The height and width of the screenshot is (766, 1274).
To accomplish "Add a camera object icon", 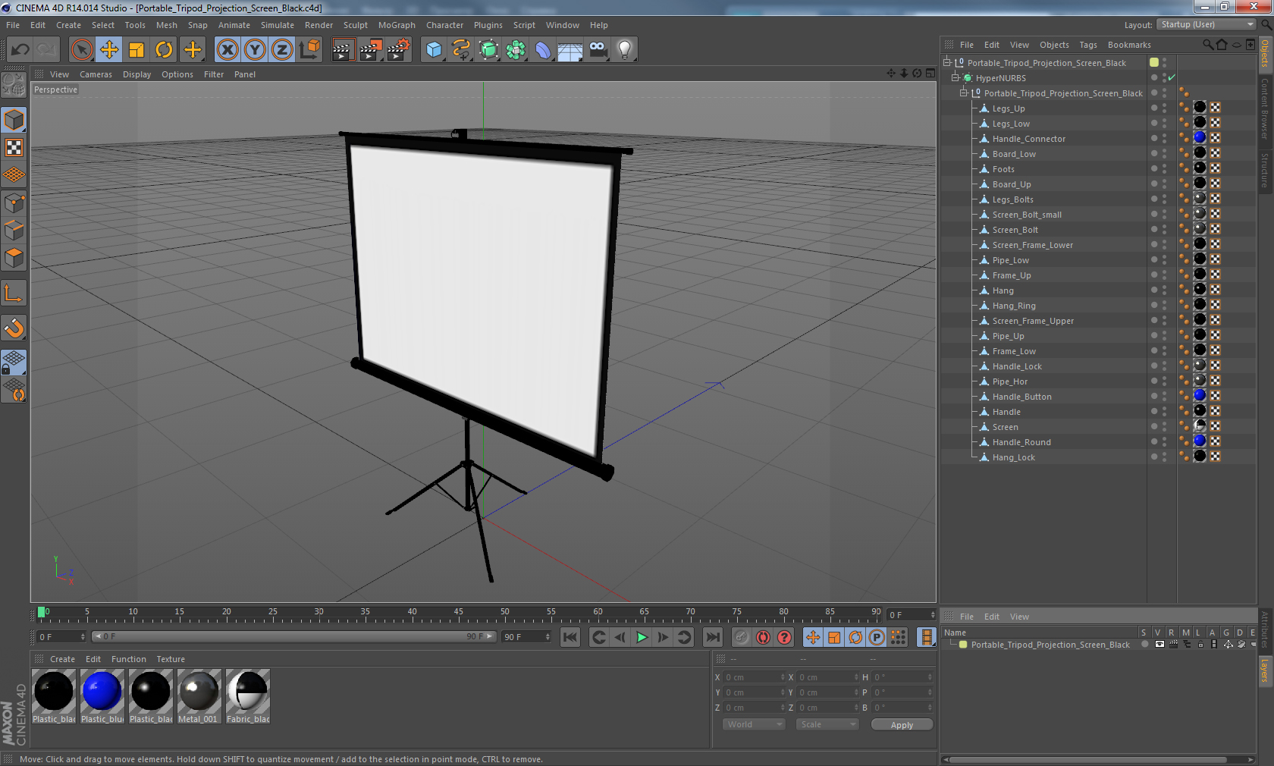I will pos(598,50).
